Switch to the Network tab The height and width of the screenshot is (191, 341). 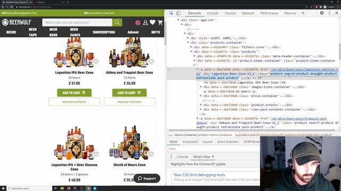248,13
